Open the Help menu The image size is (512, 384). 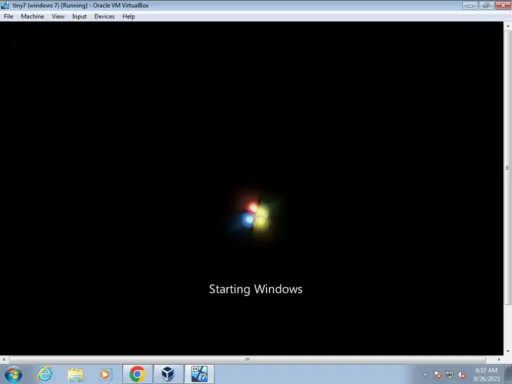click(128, 16)
